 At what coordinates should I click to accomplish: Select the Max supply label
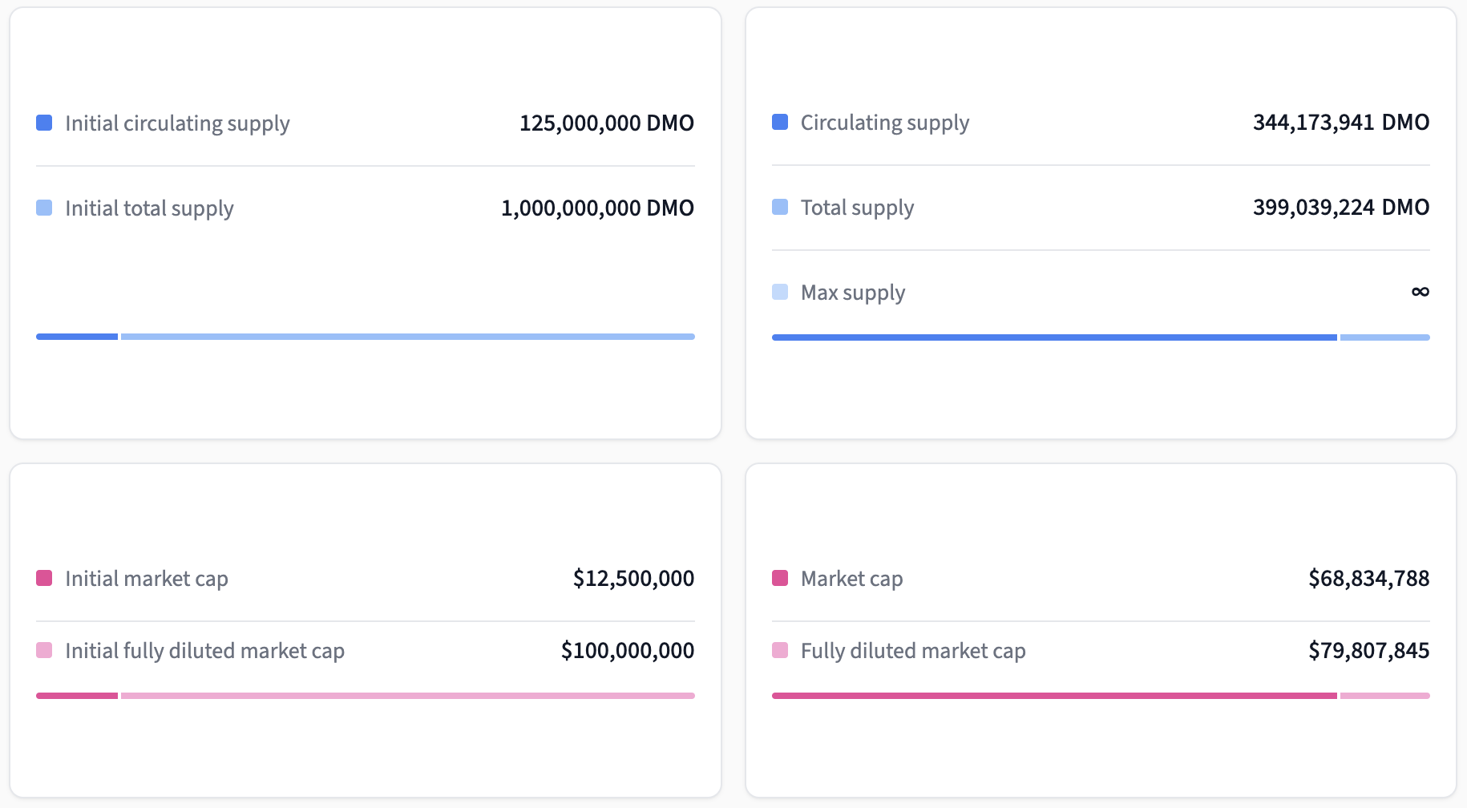(852, 292)
